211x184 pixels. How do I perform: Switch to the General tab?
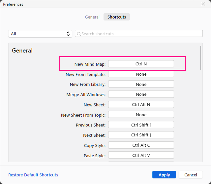(x=92, y=17)
